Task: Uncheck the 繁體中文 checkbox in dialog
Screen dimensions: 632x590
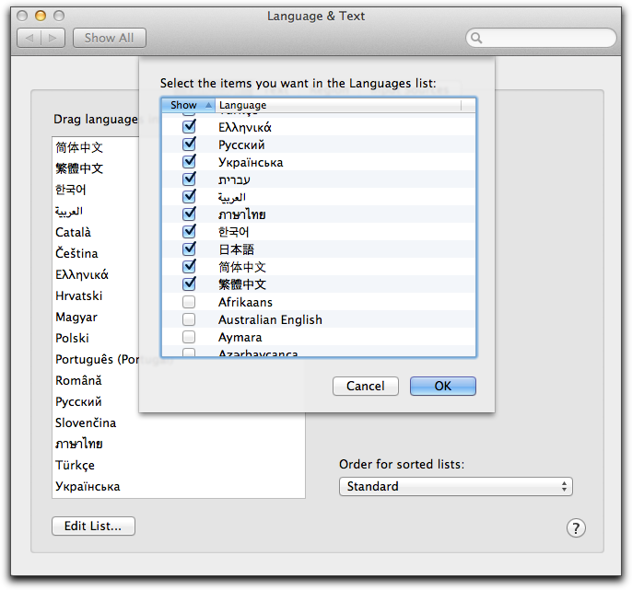Action: pos(189,284)
